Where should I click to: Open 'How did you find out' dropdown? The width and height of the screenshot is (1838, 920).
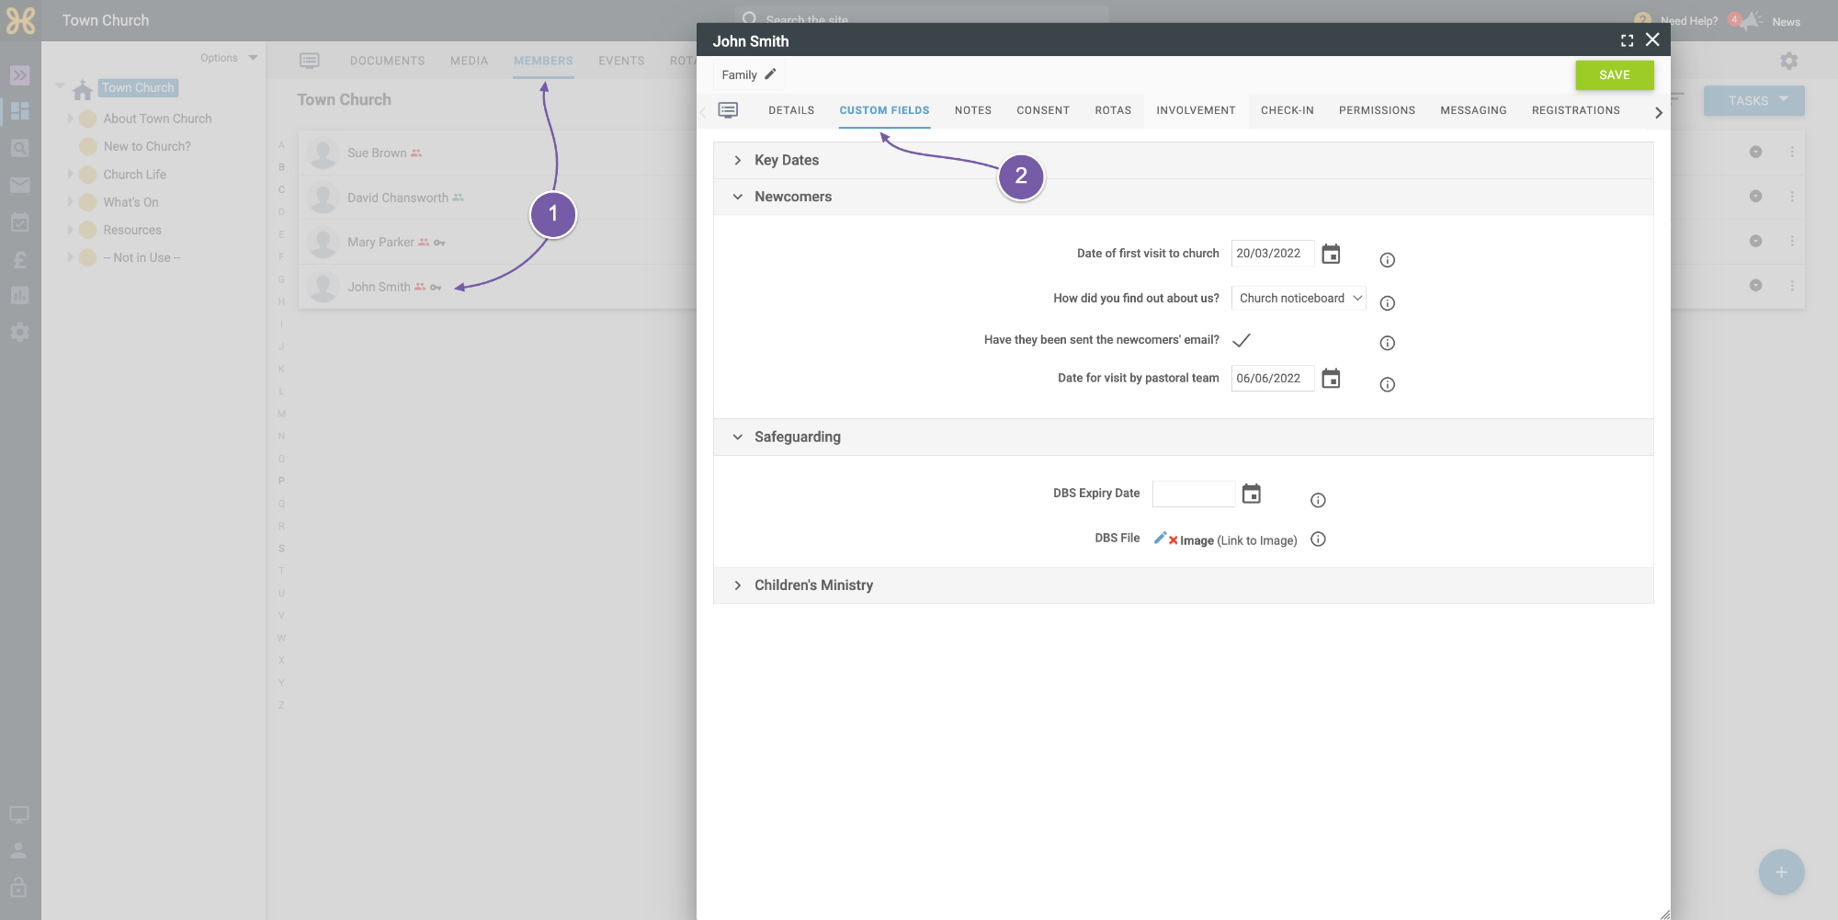1299,299
